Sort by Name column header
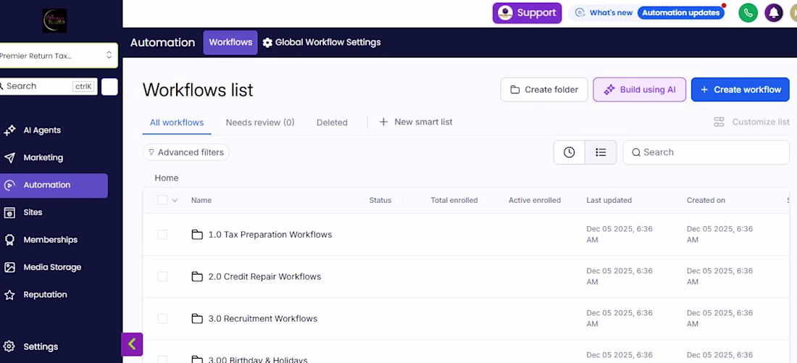Image resolution: width=797 pixels, height=363 pixels. click(201, 200)
